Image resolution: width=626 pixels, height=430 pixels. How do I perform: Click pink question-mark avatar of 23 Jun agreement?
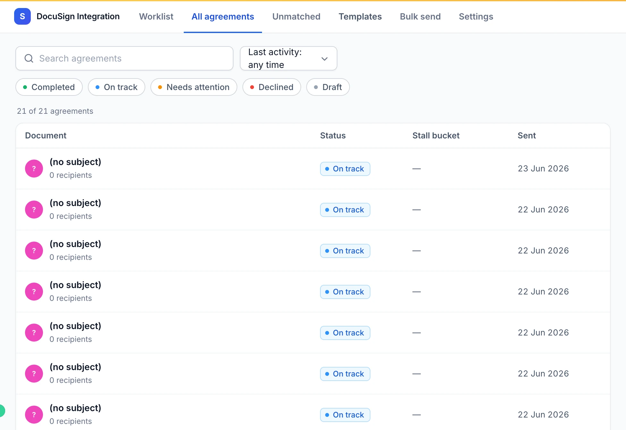34,169
